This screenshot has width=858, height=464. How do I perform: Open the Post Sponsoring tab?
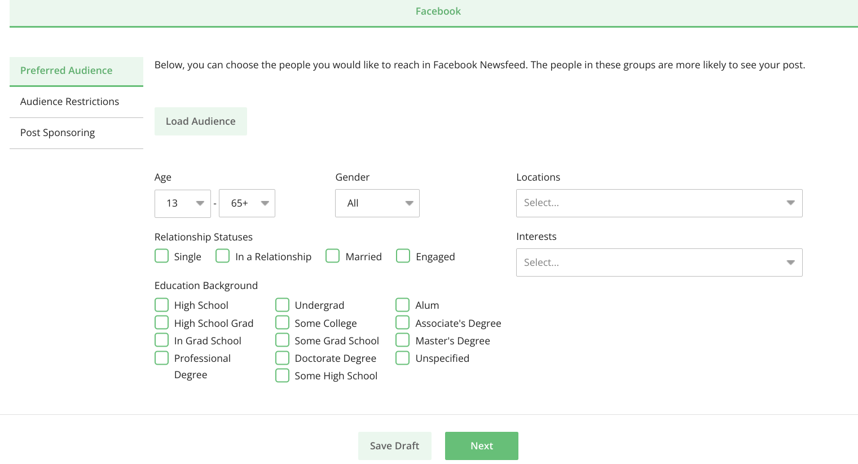point(76,133)
